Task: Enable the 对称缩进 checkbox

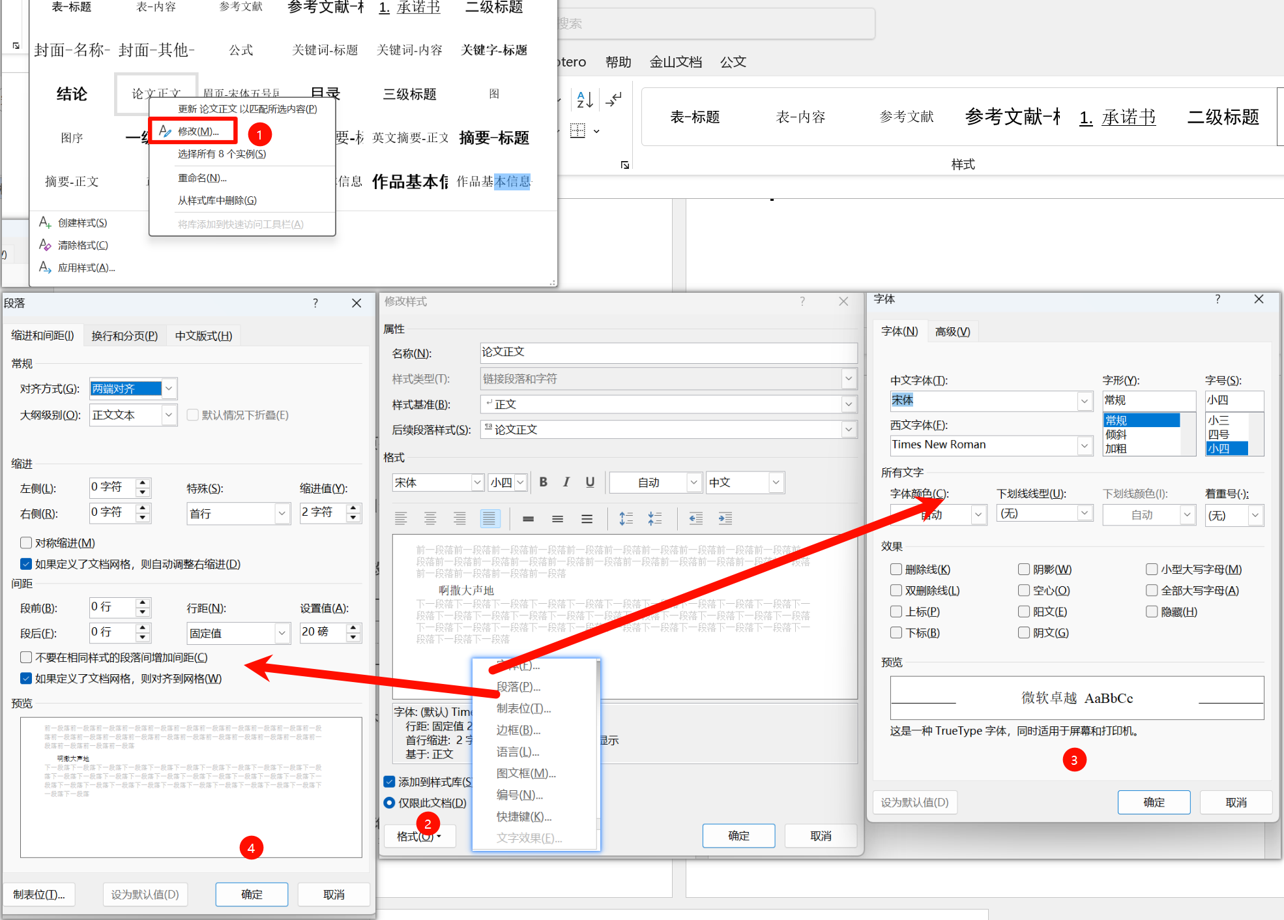Action: pyautogui.click(x=27, y=542)
